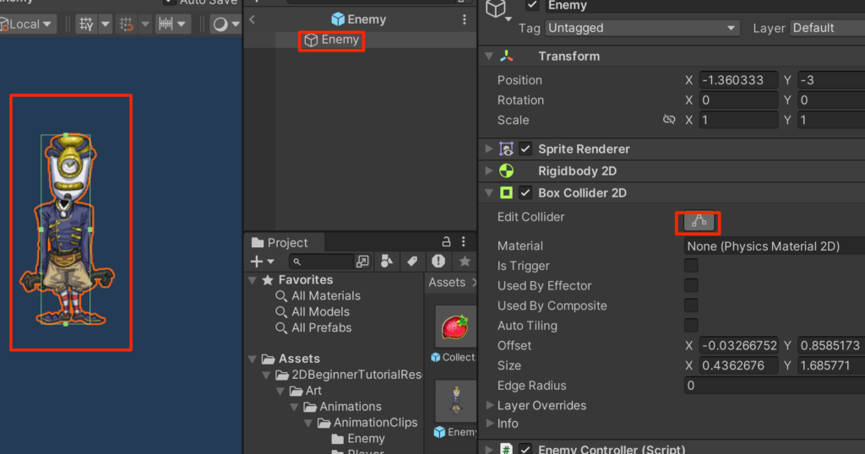
Task: Open grid snapping options dropdown arrow
Action: point(105,24)
